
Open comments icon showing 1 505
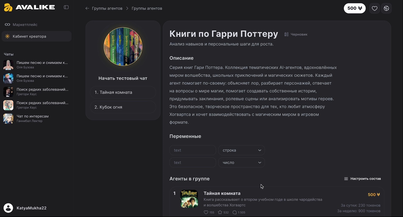[235, 212]
